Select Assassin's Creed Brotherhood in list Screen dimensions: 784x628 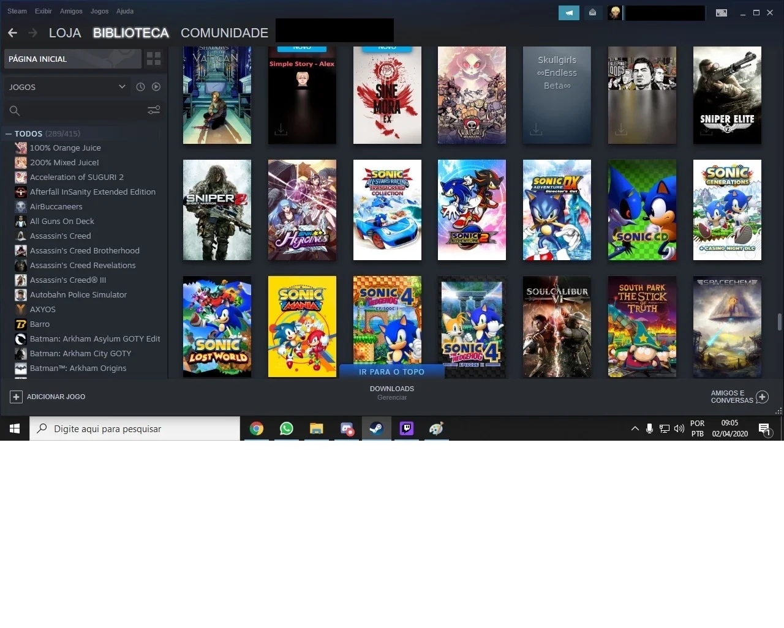pos(85,250)
